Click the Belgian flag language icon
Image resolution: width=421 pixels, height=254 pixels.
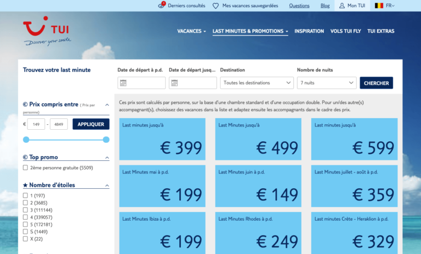(x=379, y=5)
